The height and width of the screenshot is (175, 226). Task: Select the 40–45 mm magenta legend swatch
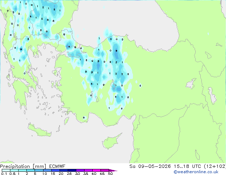pos(97,170)
